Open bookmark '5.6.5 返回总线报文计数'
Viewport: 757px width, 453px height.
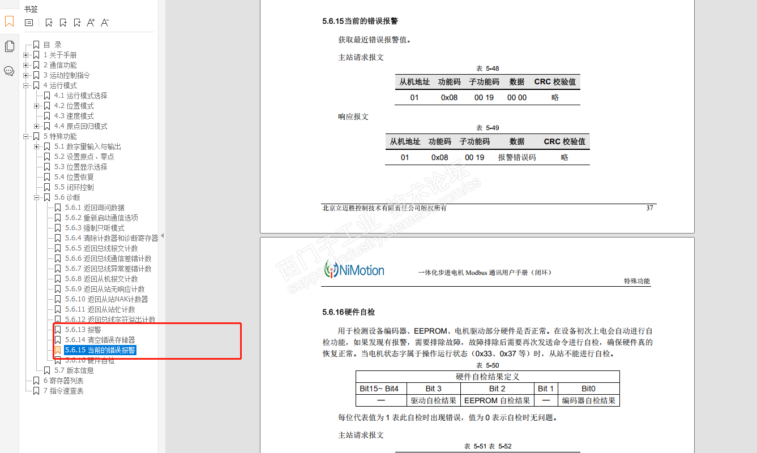101,248
